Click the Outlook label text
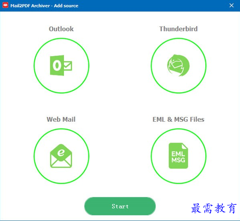 point(61,29)
